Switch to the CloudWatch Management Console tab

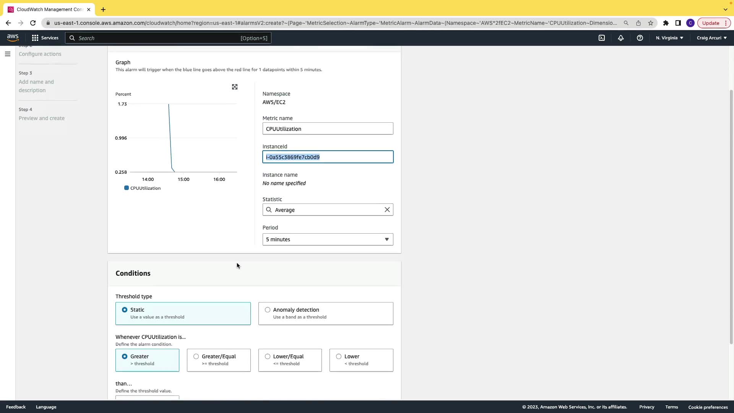pyautogui.click(x=50, y=9)
